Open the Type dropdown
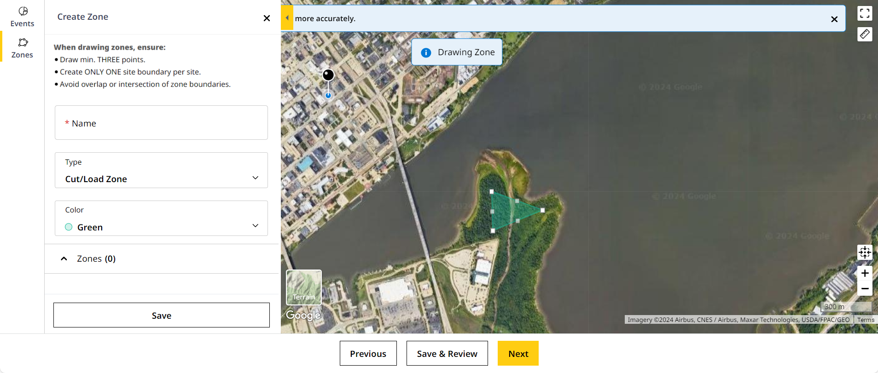 (x=161, y=171)
